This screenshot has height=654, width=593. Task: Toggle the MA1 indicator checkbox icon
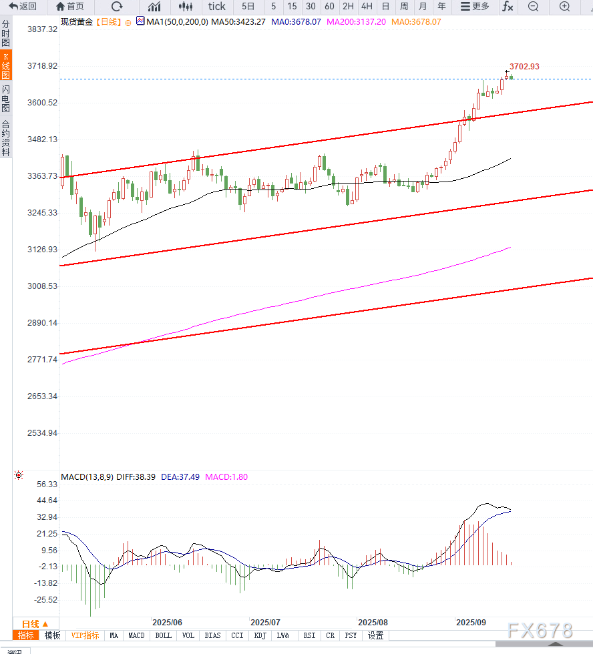point(140,21)
